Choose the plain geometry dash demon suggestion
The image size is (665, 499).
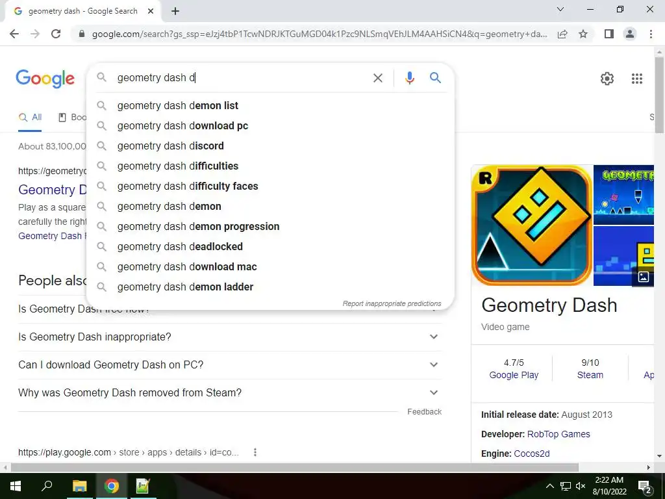tap(270, 207)
